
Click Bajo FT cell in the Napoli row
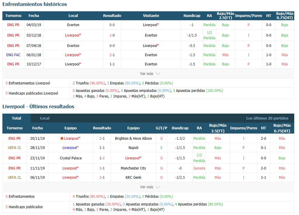[x=218, y=148]
